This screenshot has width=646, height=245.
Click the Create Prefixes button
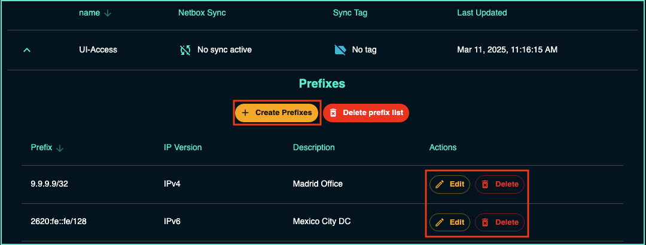click(x=276, y=112)
